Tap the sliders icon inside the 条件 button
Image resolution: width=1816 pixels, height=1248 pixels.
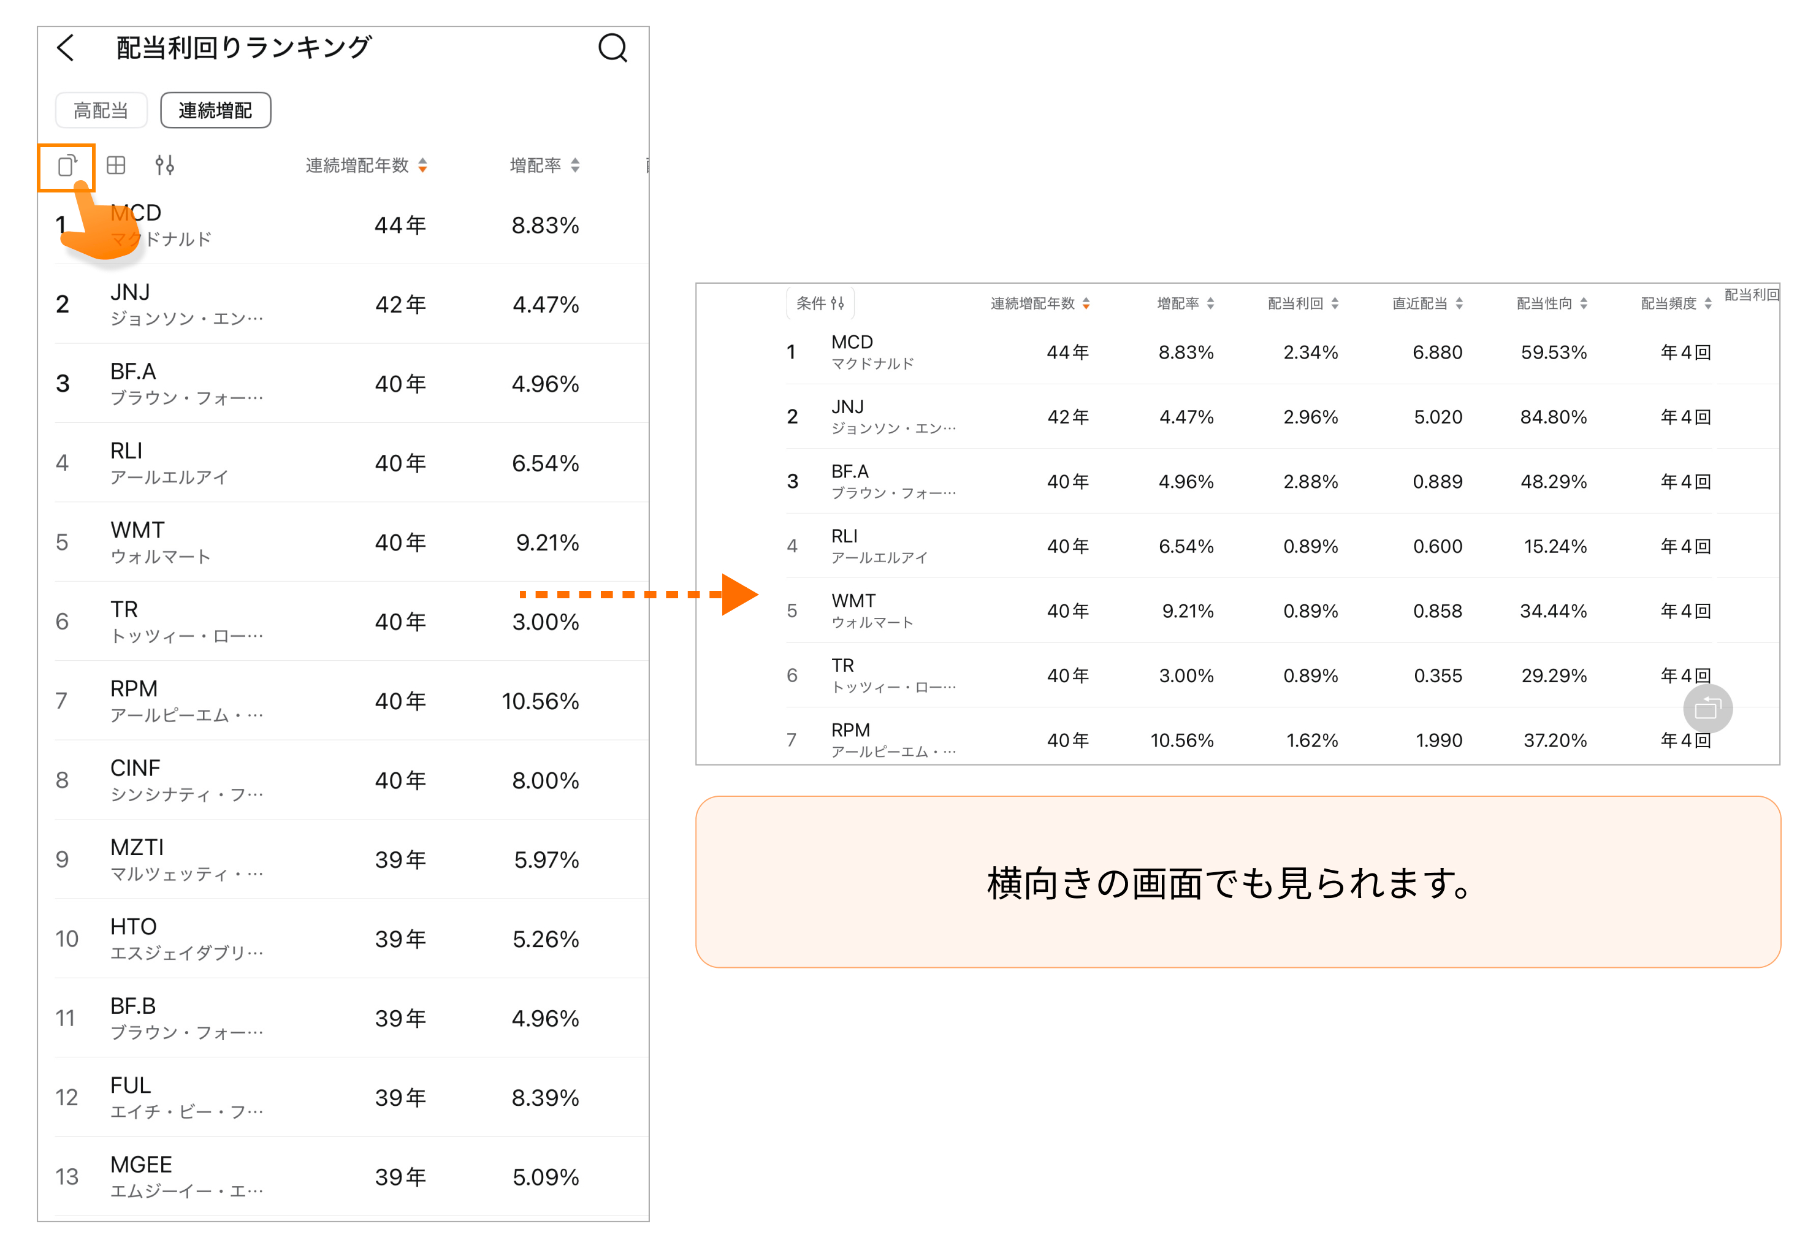coord(837,303)
